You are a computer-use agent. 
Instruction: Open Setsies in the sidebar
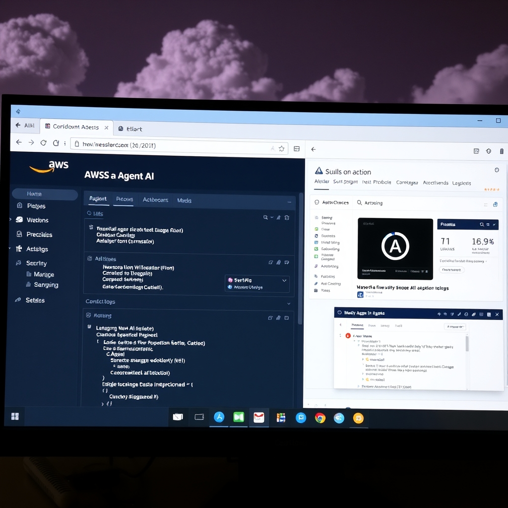(x=35, y=300)
